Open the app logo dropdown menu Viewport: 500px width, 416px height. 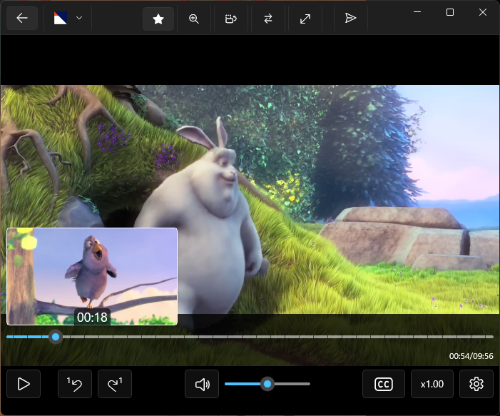[68, 18]
